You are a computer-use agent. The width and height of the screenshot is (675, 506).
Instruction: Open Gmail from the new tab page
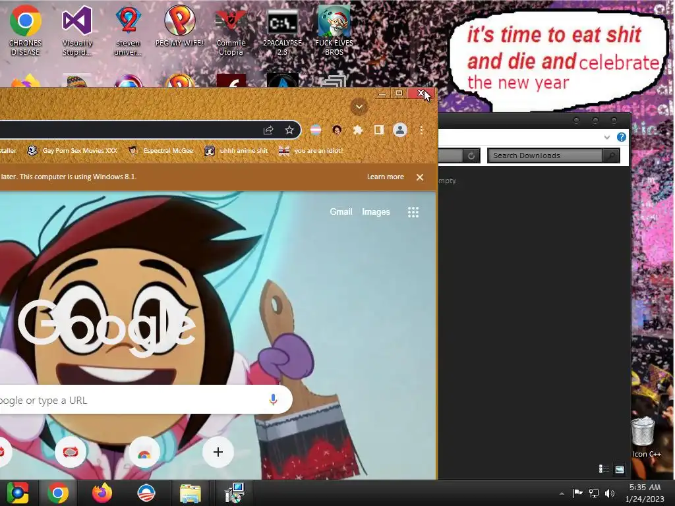(x=341, y=211)
